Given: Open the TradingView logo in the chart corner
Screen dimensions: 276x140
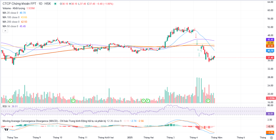Looking at the screenshot, I should click(x=7, y=130).
